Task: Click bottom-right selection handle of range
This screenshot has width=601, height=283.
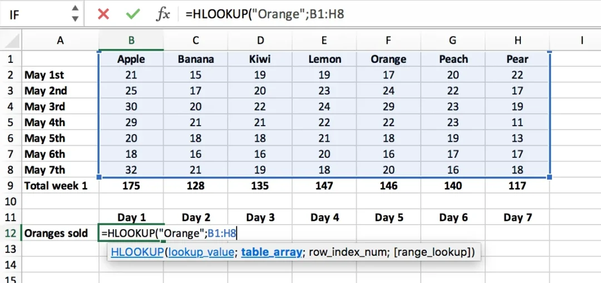Action: point(550,177)
